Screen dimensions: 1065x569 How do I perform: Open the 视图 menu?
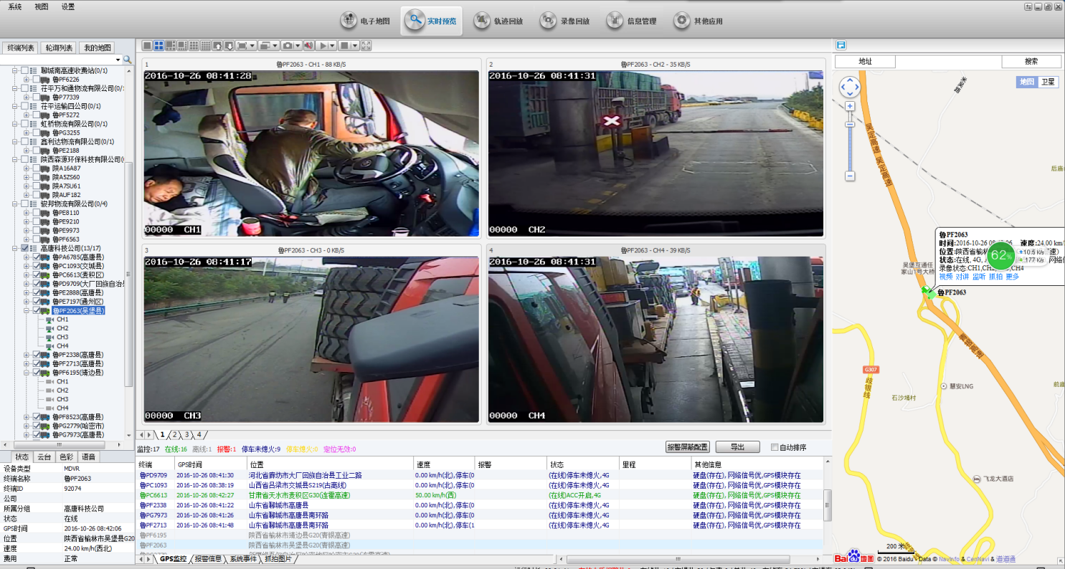point(42,6)
